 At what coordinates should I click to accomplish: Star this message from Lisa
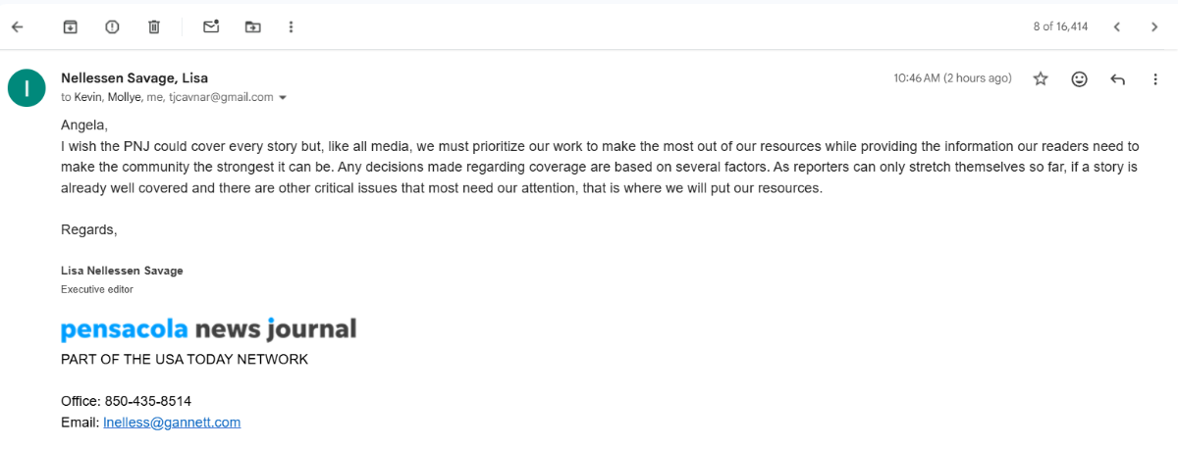[x=1041, y=78]
